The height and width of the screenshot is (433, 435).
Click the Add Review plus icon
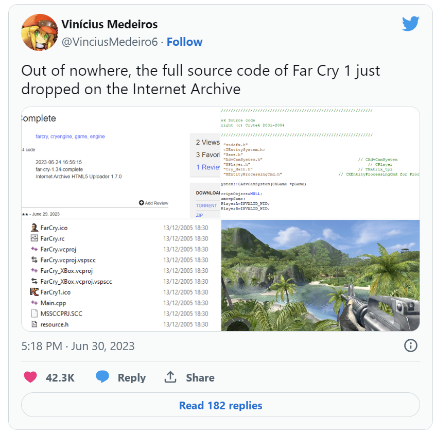(x=141, y=203)
